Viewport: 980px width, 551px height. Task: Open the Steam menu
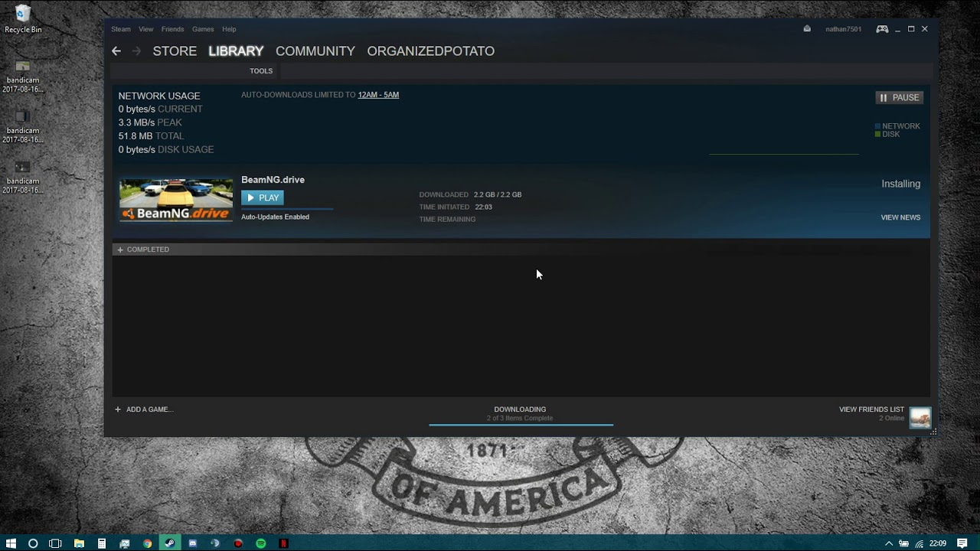(x=121, y=29)
